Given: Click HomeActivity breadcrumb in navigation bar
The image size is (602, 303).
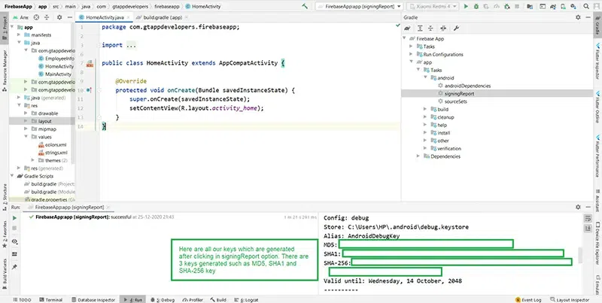Looking at the screenshot, I should [202, 6].
